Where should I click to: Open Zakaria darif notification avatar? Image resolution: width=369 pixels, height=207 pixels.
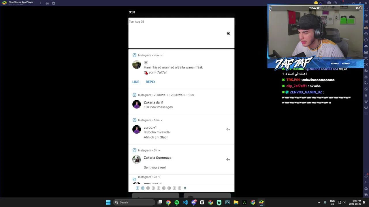coord(137,104)
